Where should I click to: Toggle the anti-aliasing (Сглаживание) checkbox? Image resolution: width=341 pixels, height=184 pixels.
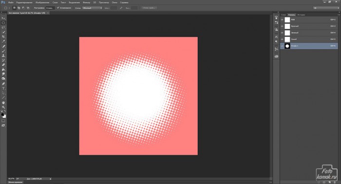click(58, 8)
